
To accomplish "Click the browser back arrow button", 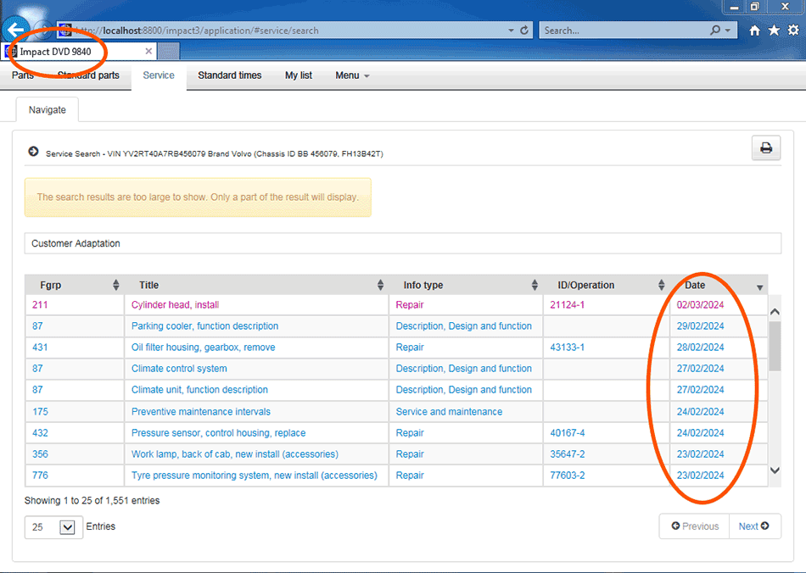I will pos(17,30).
